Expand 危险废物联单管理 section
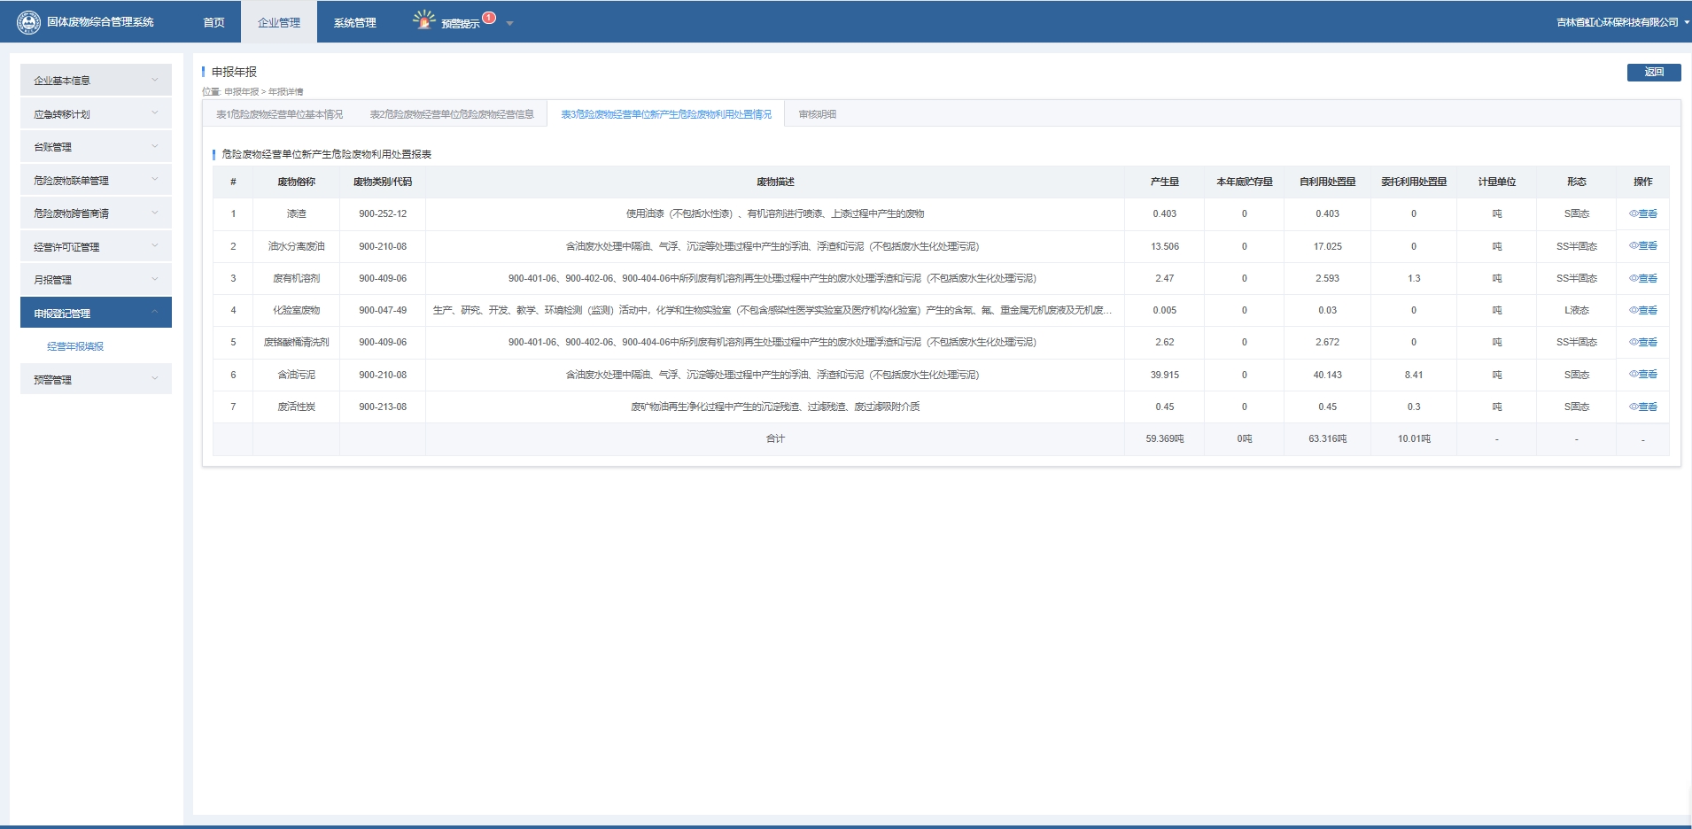1692x829 pixels. click(96, 180)
